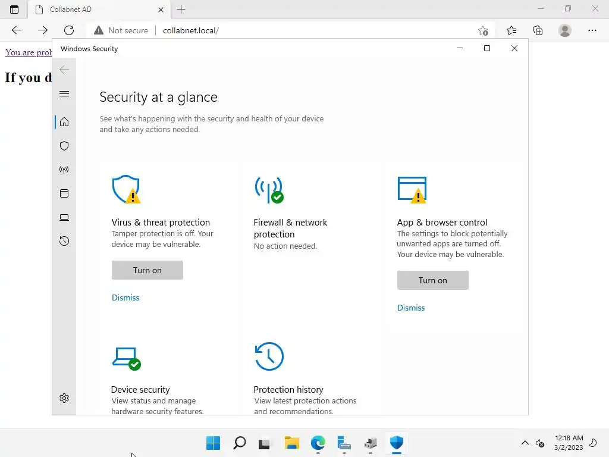Show hidden system tray icons
Viewport: 609px width, 457px height.
(x=525, y=443)
